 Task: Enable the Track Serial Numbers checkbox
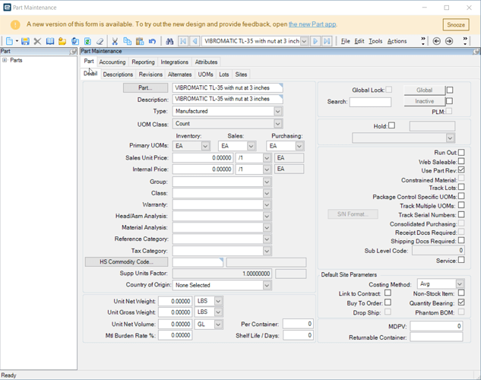[x=461, y=214]
